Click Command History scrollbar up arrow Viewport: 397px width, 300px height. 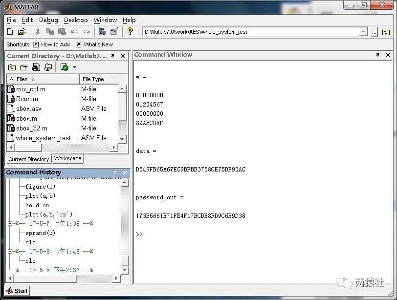pyautogui.click(x=124, y=183)
